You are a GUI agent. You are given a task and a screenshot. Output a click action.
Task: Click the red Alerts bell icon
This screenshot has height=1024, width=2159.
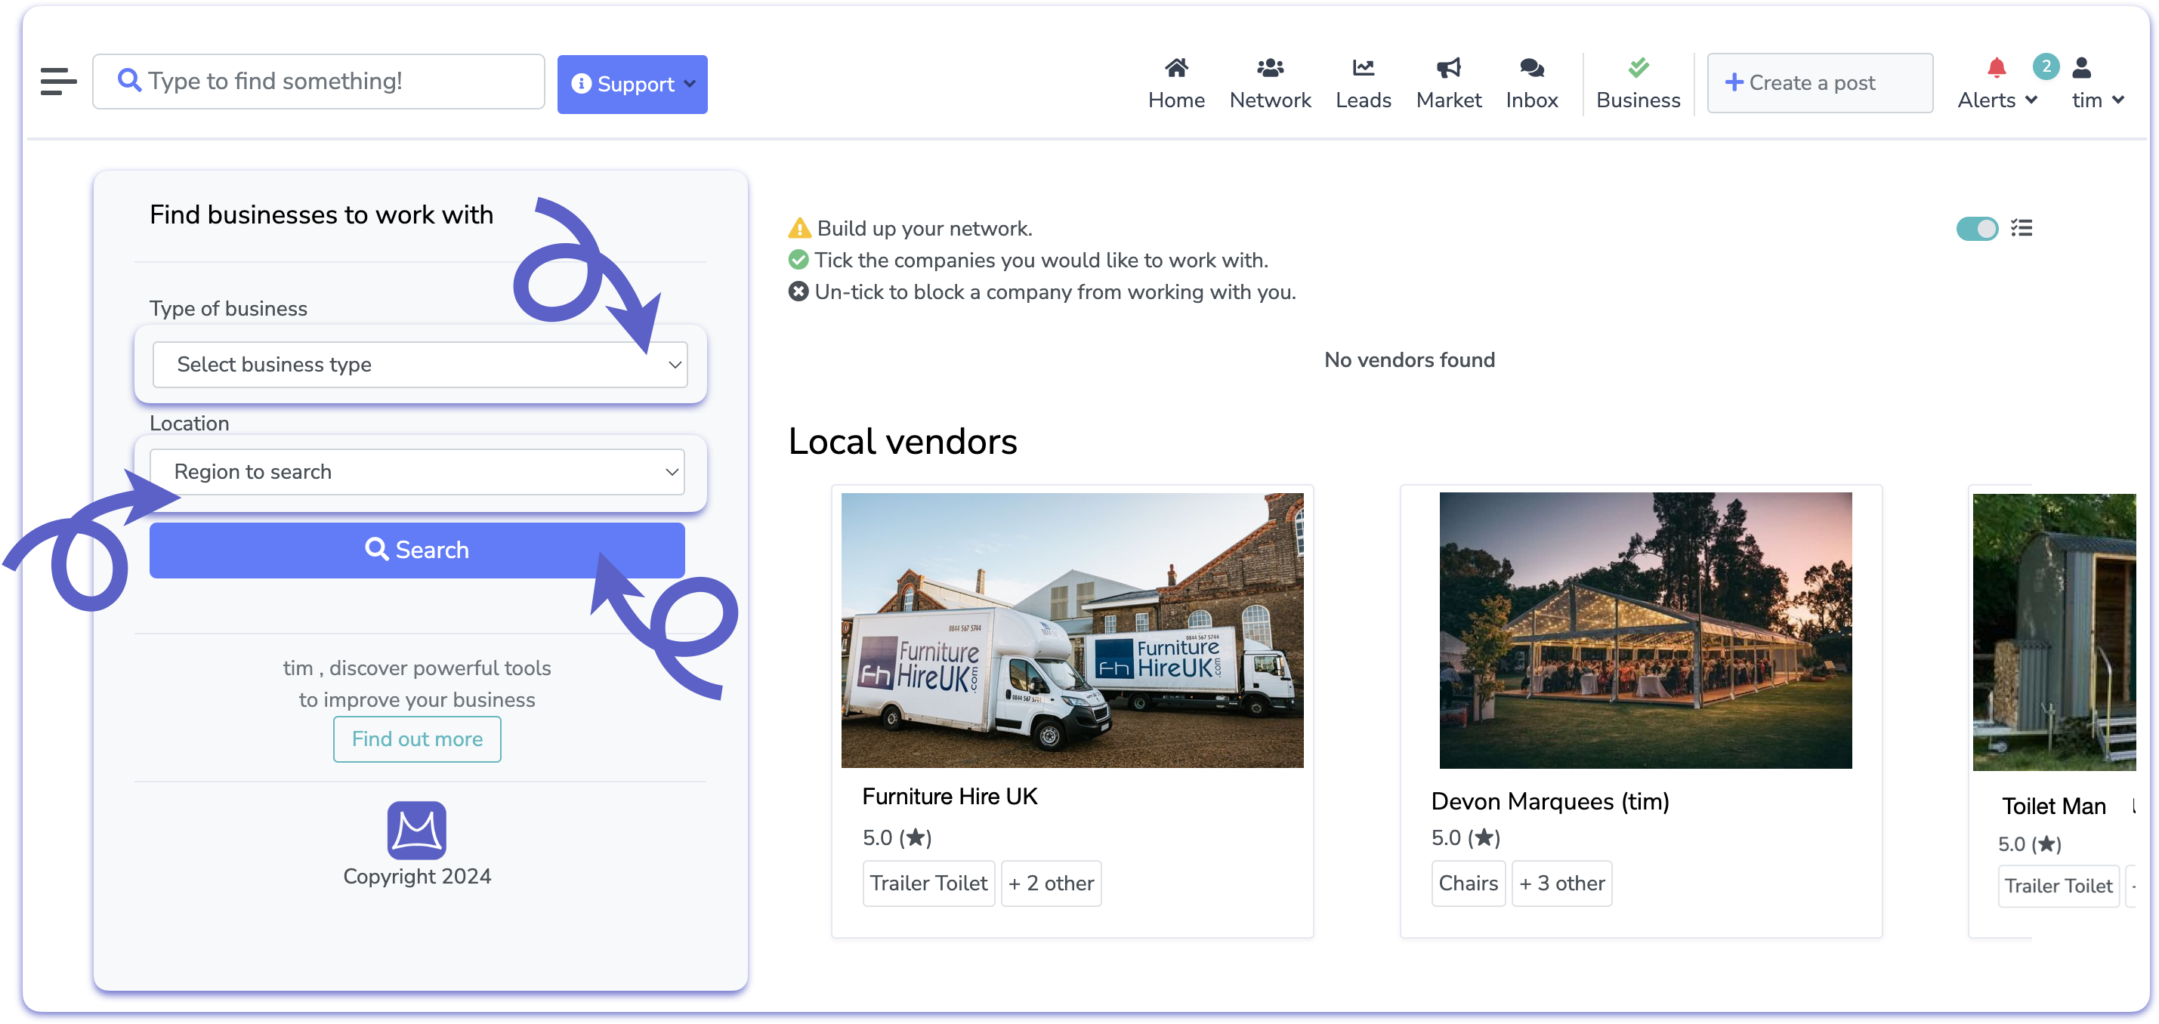tap(1997, 67)
